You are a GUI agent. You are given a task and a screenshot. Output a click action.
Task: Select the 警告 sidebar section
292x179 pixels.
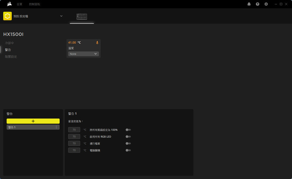click(x=8, y=50)
